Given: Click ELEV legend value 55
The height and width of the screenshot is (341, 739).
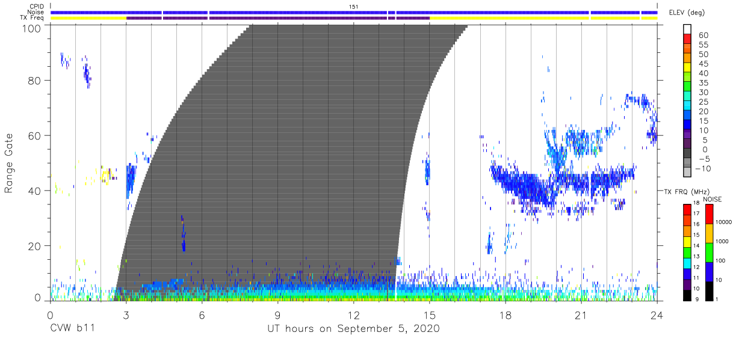Looking at the screenshot, I should pyautogui.click(x=703, y=45).
